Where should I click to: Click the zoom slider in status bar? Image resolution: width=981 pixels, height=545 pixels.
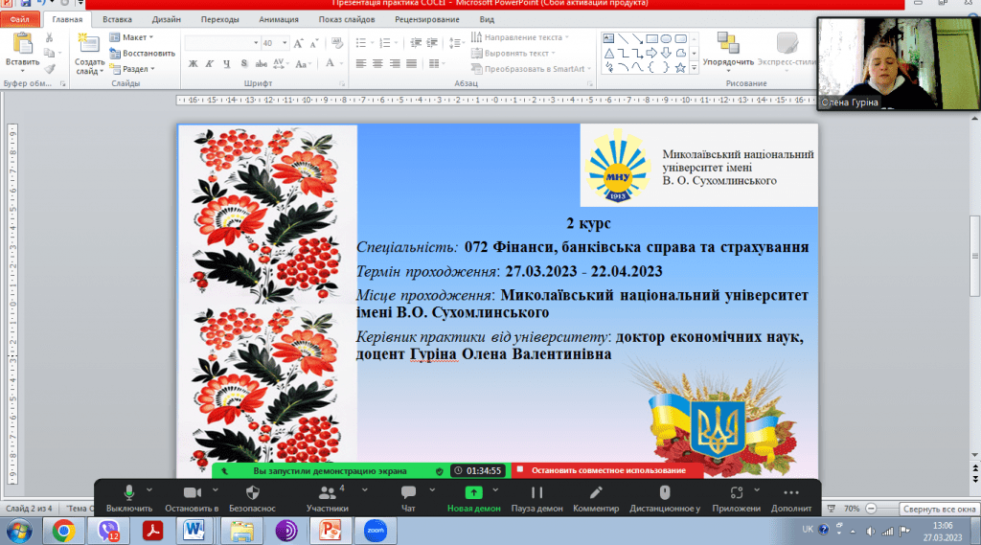(x=909, y=508)
